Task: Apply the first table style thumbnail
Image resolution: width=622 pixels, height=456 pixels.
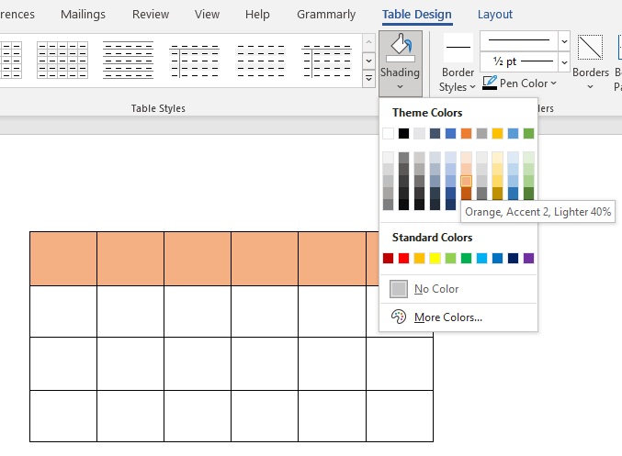Action: click(x=10, y=59)
